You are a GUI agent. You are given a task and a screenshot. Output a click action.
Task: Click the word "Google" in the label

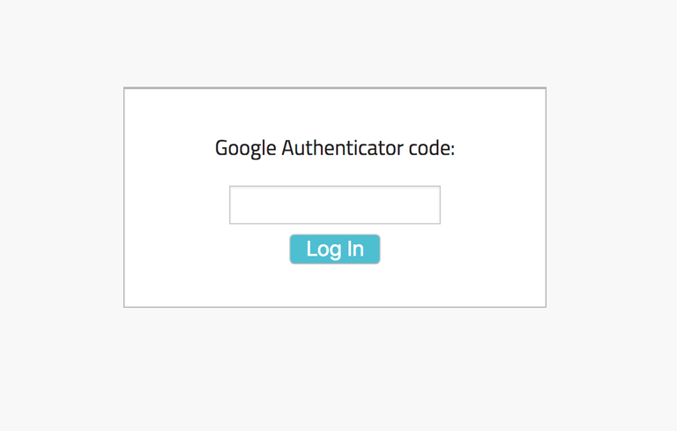click(245, 149)
